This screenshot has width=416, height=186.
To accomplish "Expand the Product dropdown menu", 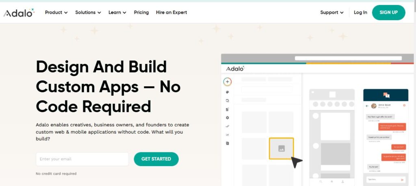I will 56,13.
